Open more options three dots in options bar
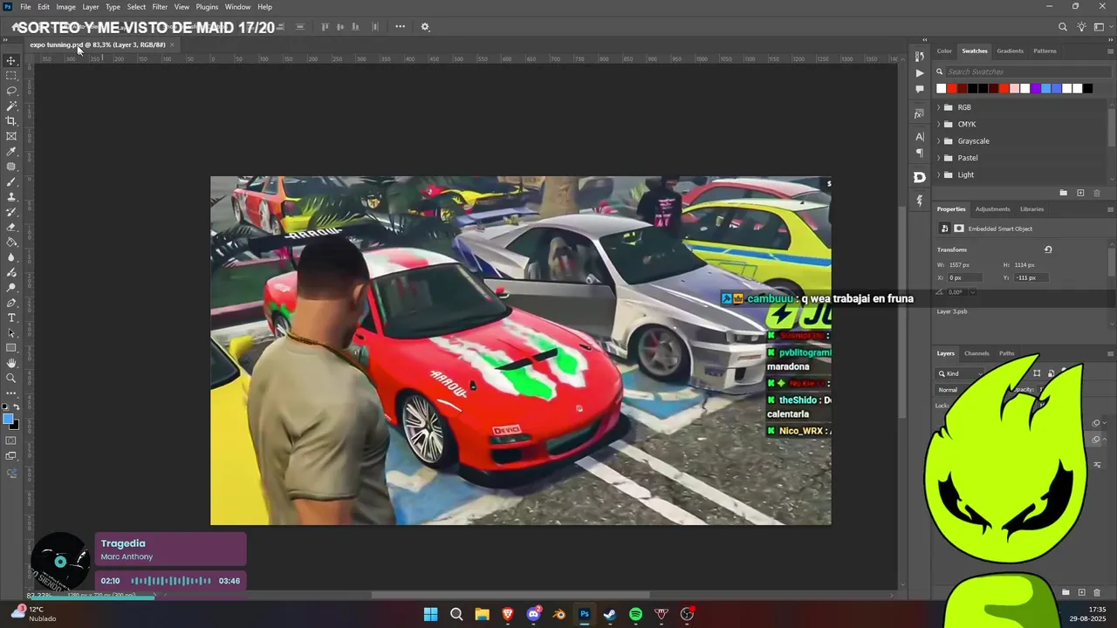Viewport: 1117px width, 628px height. [400, 27]
